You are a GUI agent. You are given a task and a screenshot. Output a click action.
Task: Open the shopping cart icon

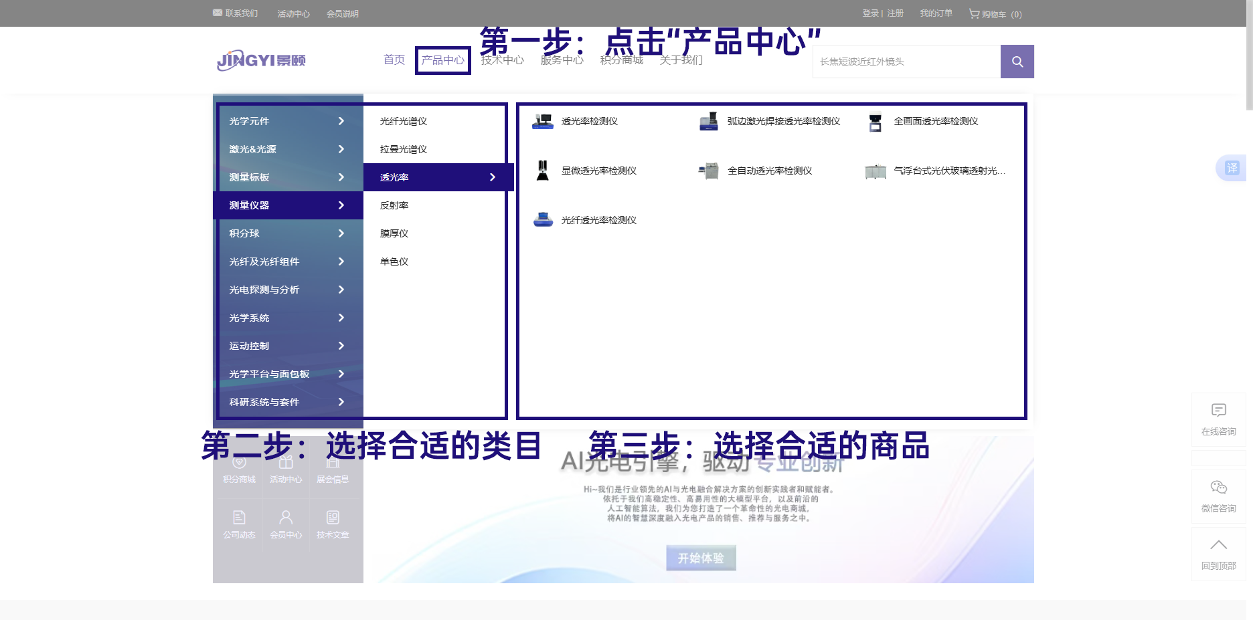974,13
